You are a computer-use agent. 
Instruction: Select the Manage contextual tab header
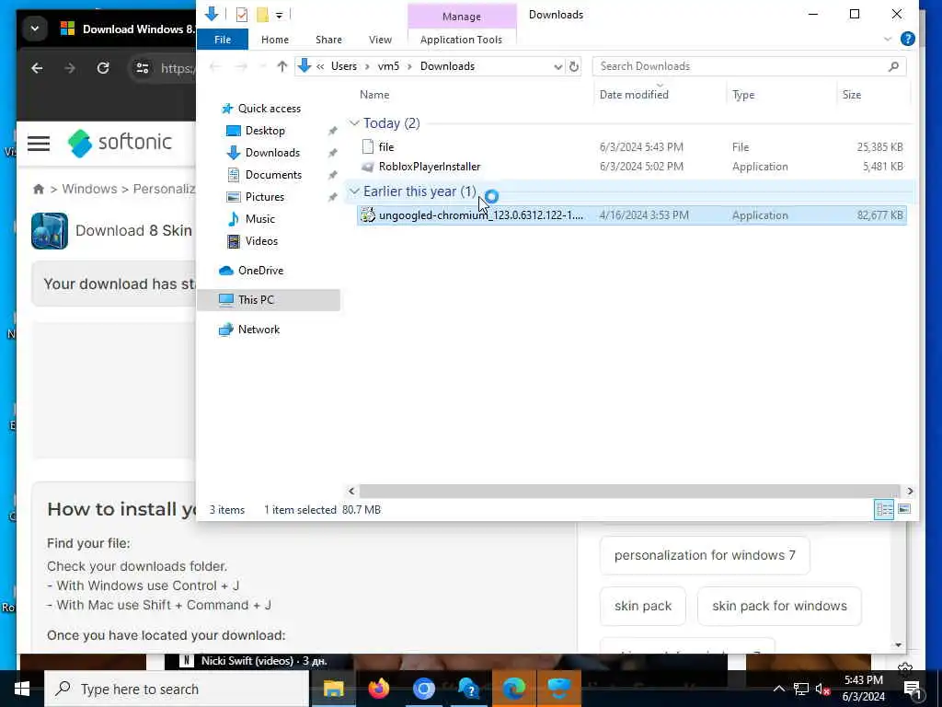[x=462, y=17]
